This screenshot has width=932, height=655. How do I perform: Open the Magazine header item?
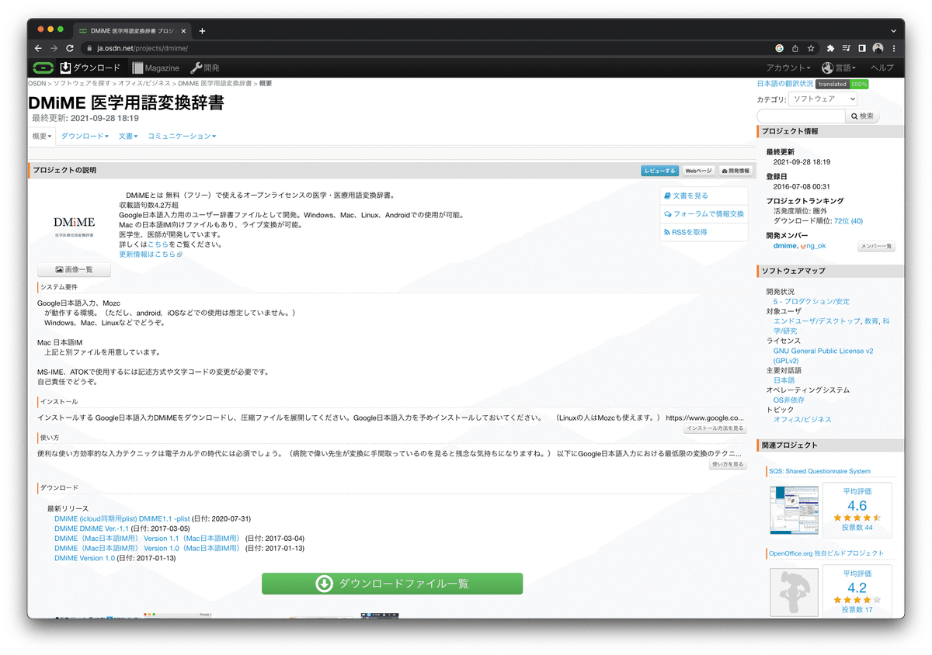pyautogui.click(x=155, y=68)
